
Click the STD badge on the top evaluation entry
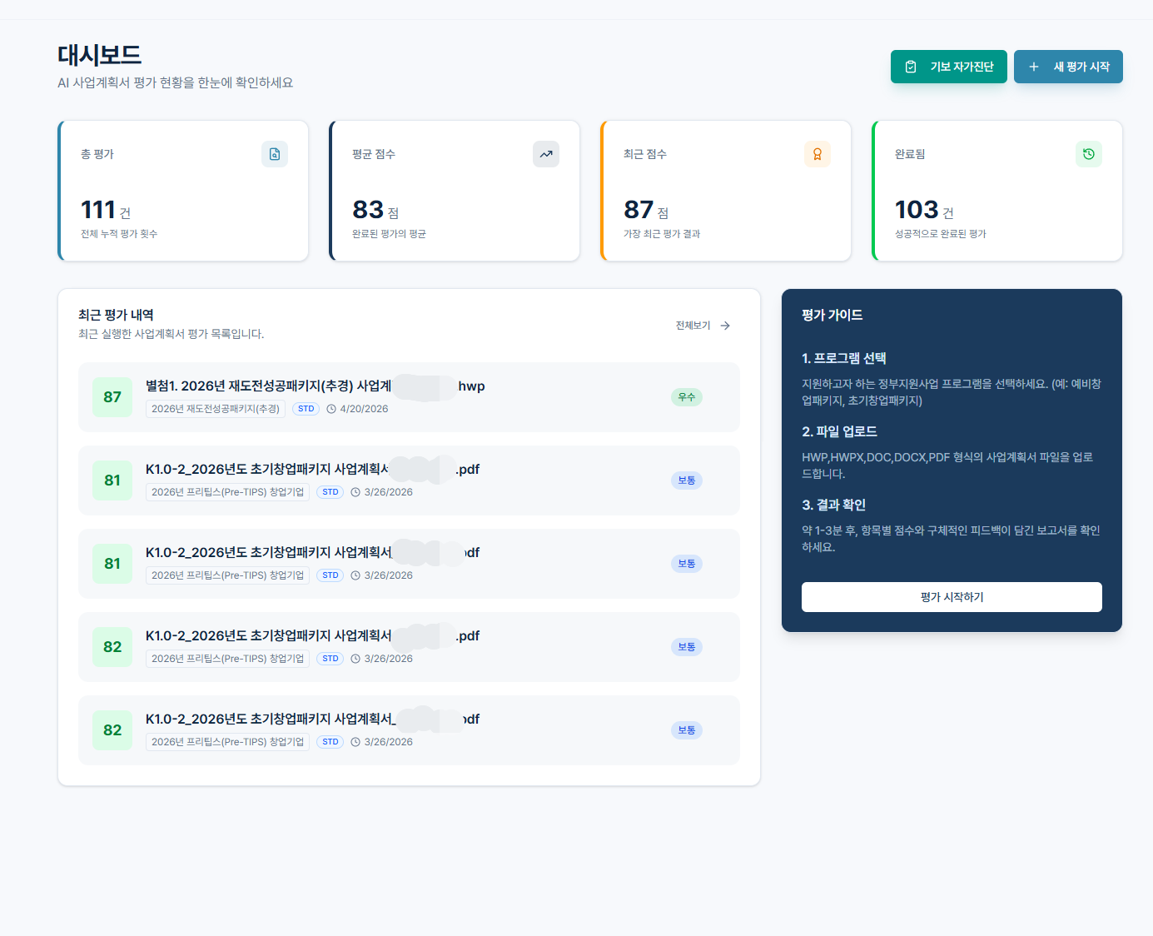click(306, 409)
